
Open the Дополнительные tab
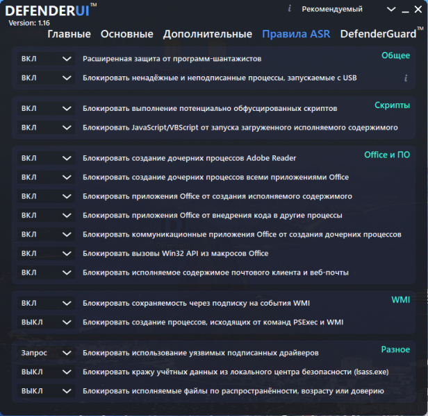[208, 34]
